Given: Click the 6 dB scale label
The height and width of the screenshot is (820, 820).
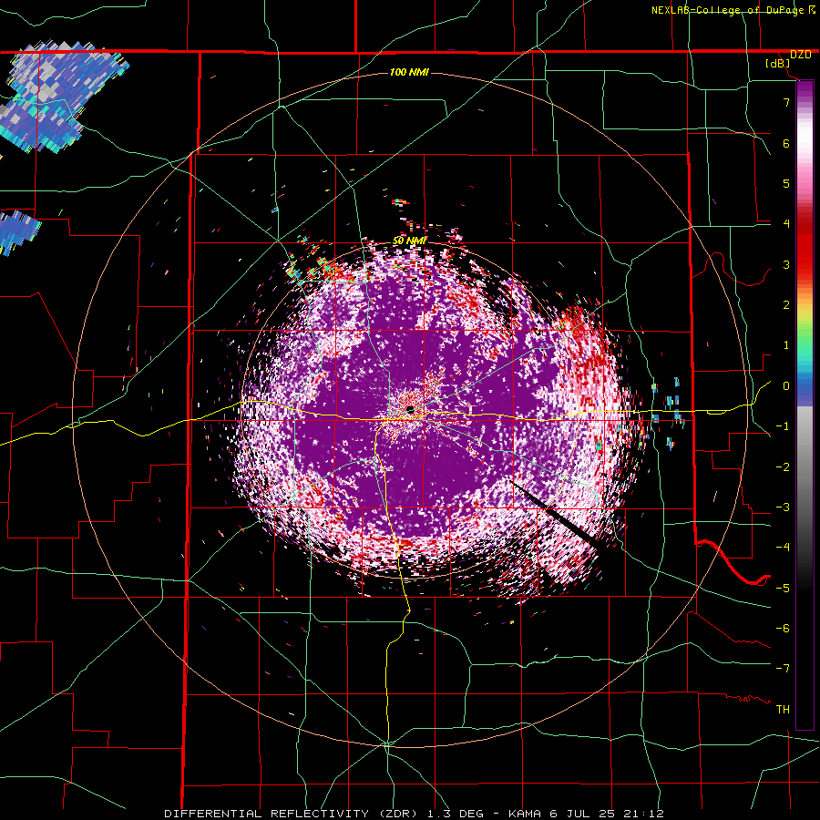Looking at the screenshot, I should [786, 143].
